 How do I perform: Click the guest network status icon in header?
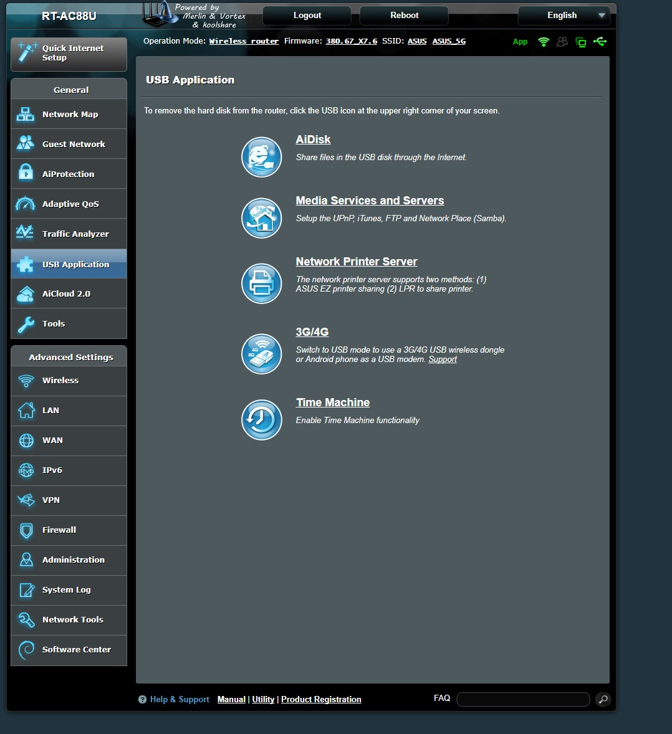coord(562,42)
